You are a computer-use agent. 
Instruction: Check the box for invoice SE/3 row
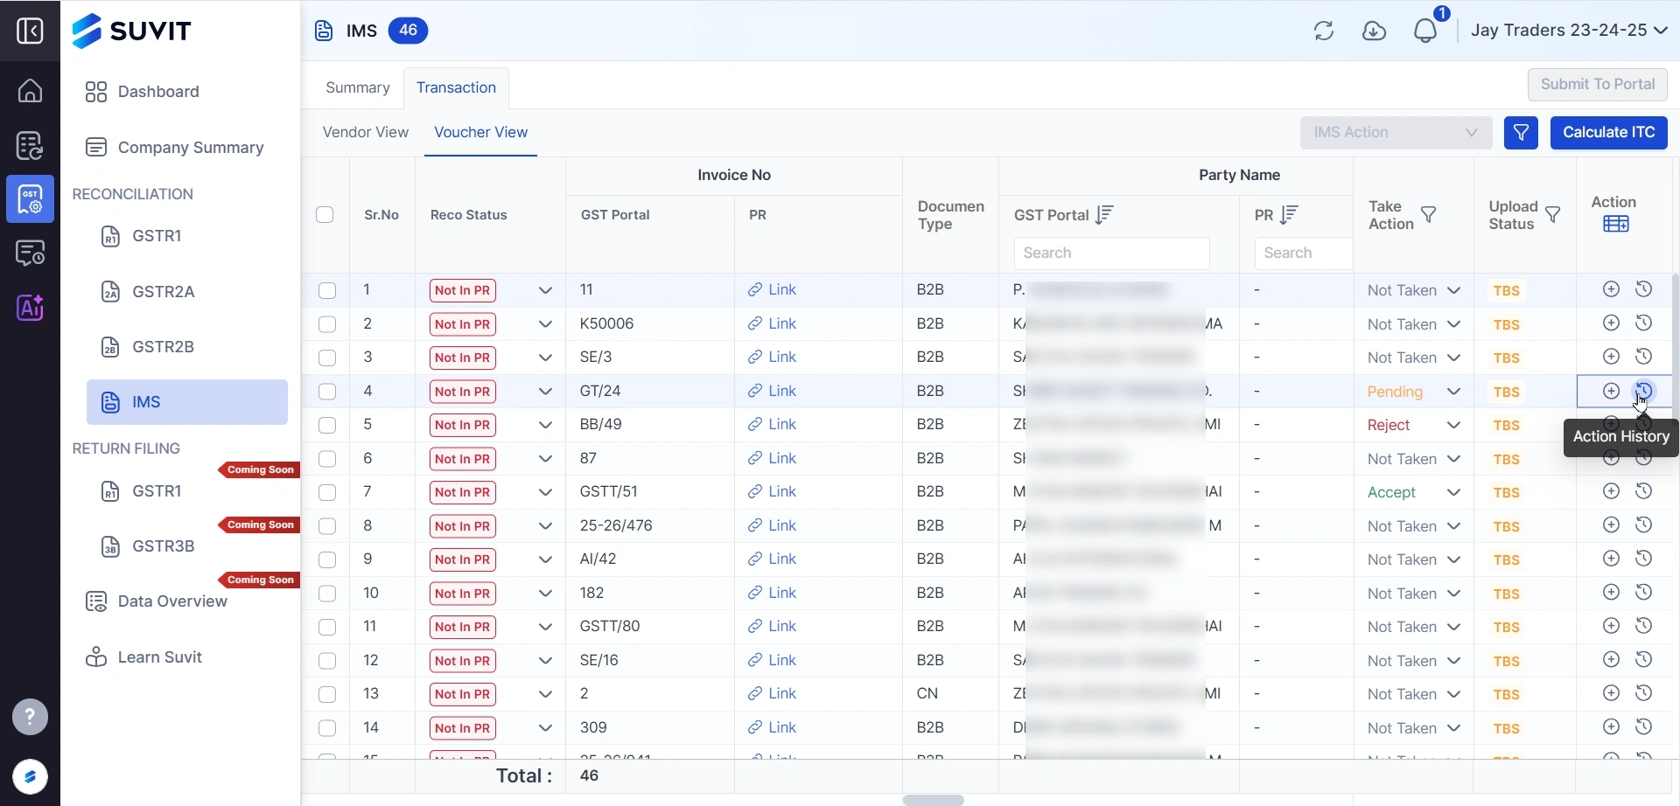327,358
